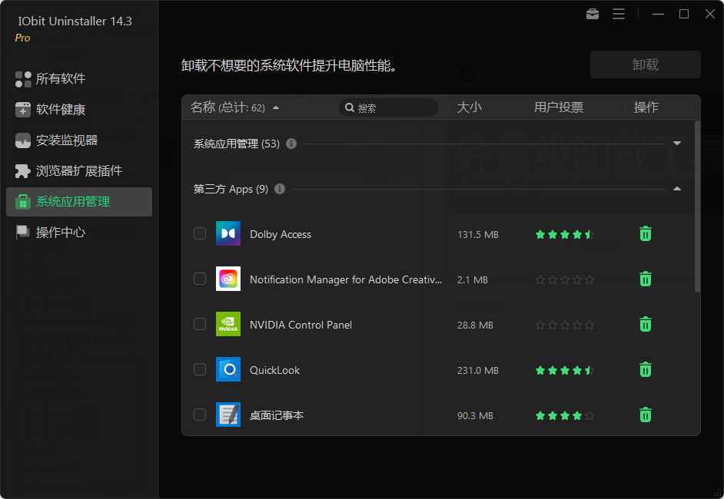Check the QuickLook checkbox
The height and width of the screenshot is (499, 724).
[x=200, y=369]
